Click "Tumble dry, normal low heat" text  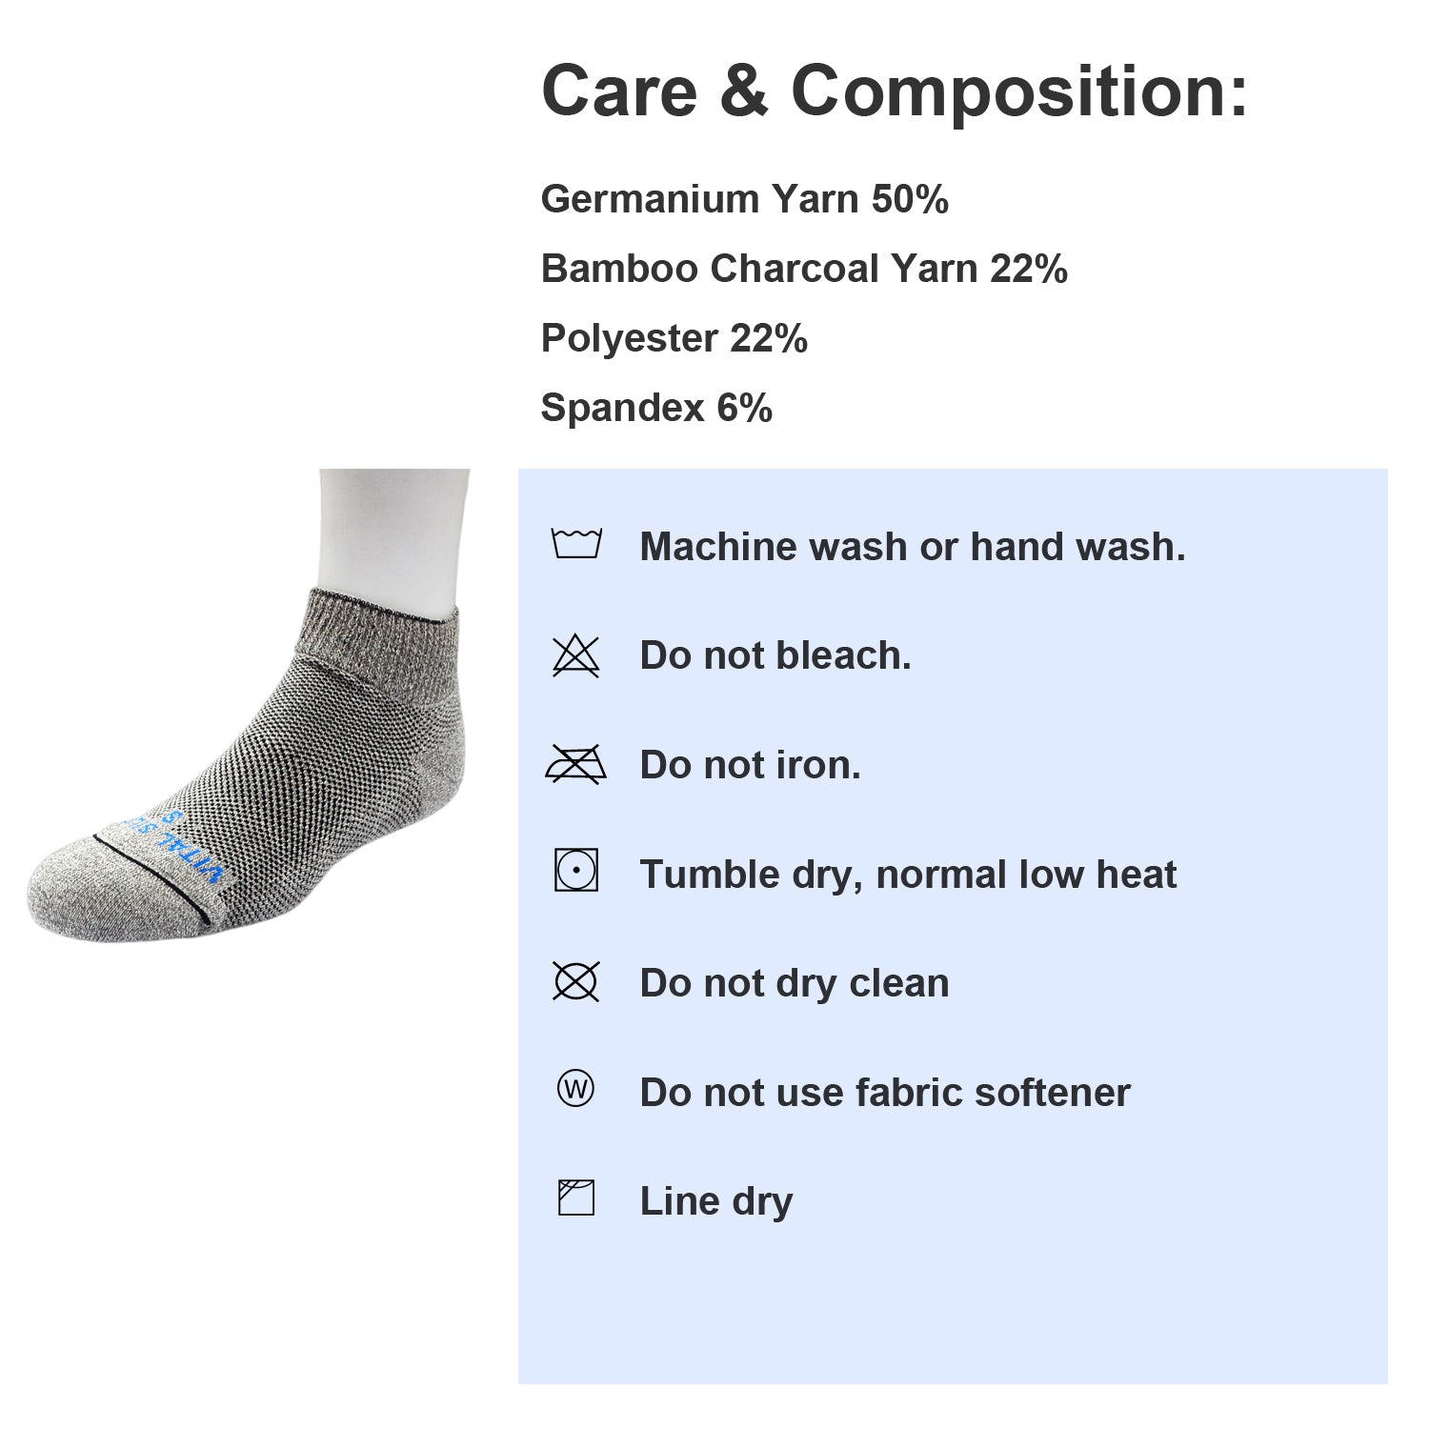pyautogui.click(x=908, y=875)
